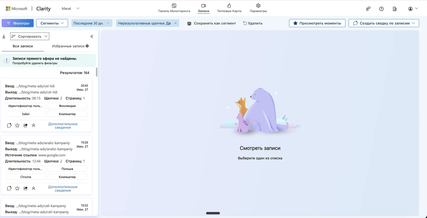Open the Избранные записи tab
Image resolution: width=427 pixels, height=218 pixels.
point(70,46)
